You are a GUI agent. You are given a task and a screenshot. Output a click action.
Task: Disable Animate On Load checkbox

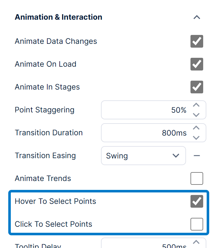[x=197, y=64]
